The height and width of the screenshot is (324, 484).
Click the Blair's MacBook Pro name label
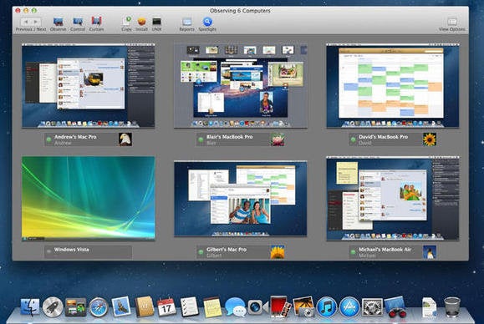point(230,137)
